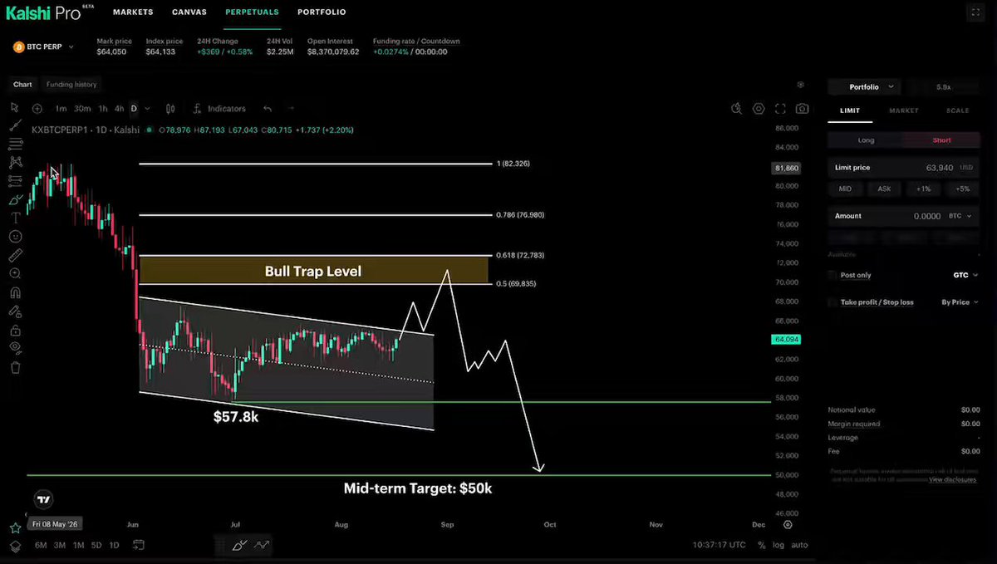The height and width of the screenshot is (564, 997).
Task: Remove drawings with trash can icon
Action: tap(15, 367)
